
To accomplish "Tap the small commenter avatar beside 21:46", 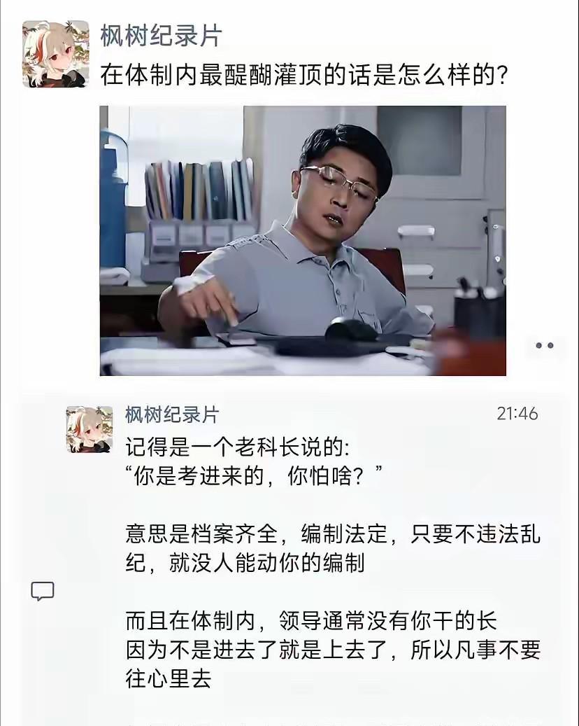I will click(90, 429).
